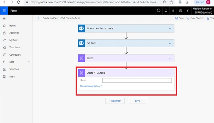Click Save in the top command bar
This screenshot has width=214, height=123.
coord(179,18)
